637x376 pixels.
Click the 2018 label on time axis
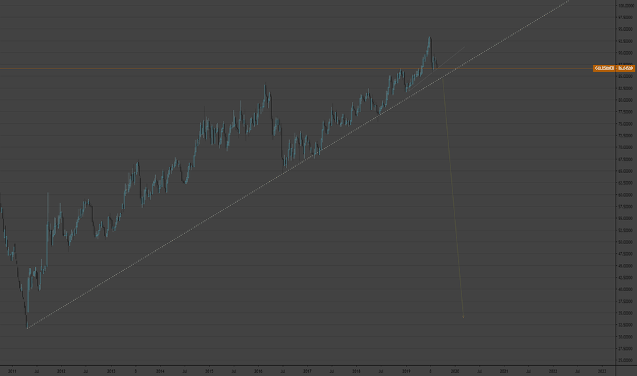[357, 371]
